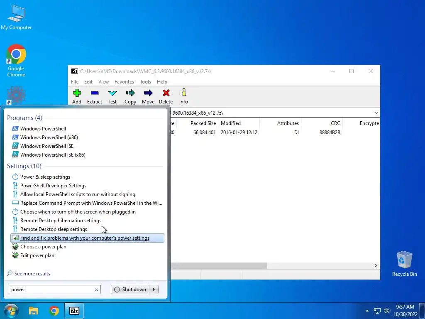425x319 pixels.
Task: Open Replace Command Prompt with PowerShell setting
Action: [x=87, y=203]
